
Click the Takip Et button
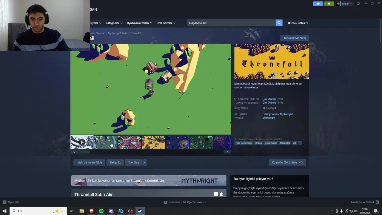point(115,162)
